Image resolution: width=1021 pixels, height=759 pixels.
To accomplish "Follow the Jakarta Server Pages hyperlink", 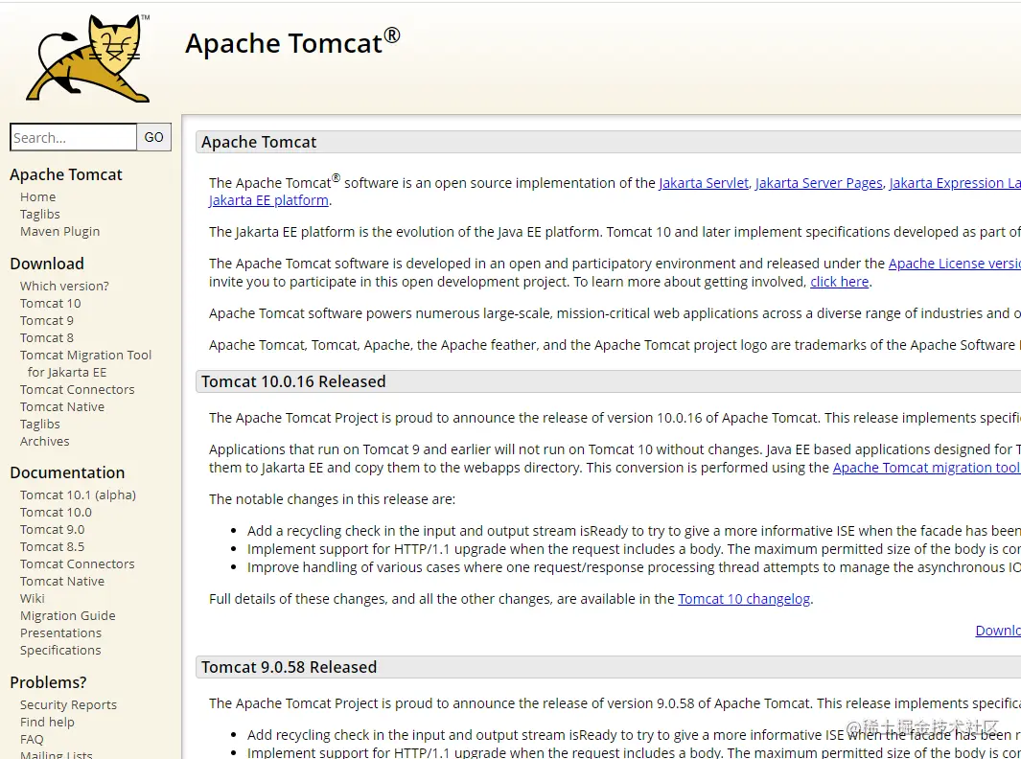I will 819,183.
